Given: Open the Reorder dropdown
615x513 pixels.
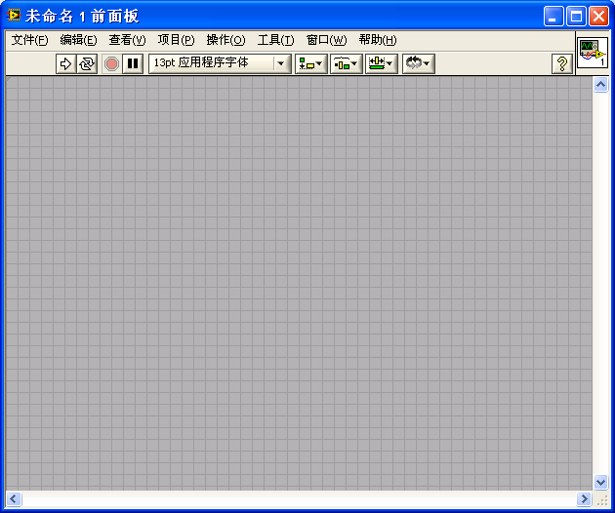Looking at the screenshot, I should (x=419, y=63).
